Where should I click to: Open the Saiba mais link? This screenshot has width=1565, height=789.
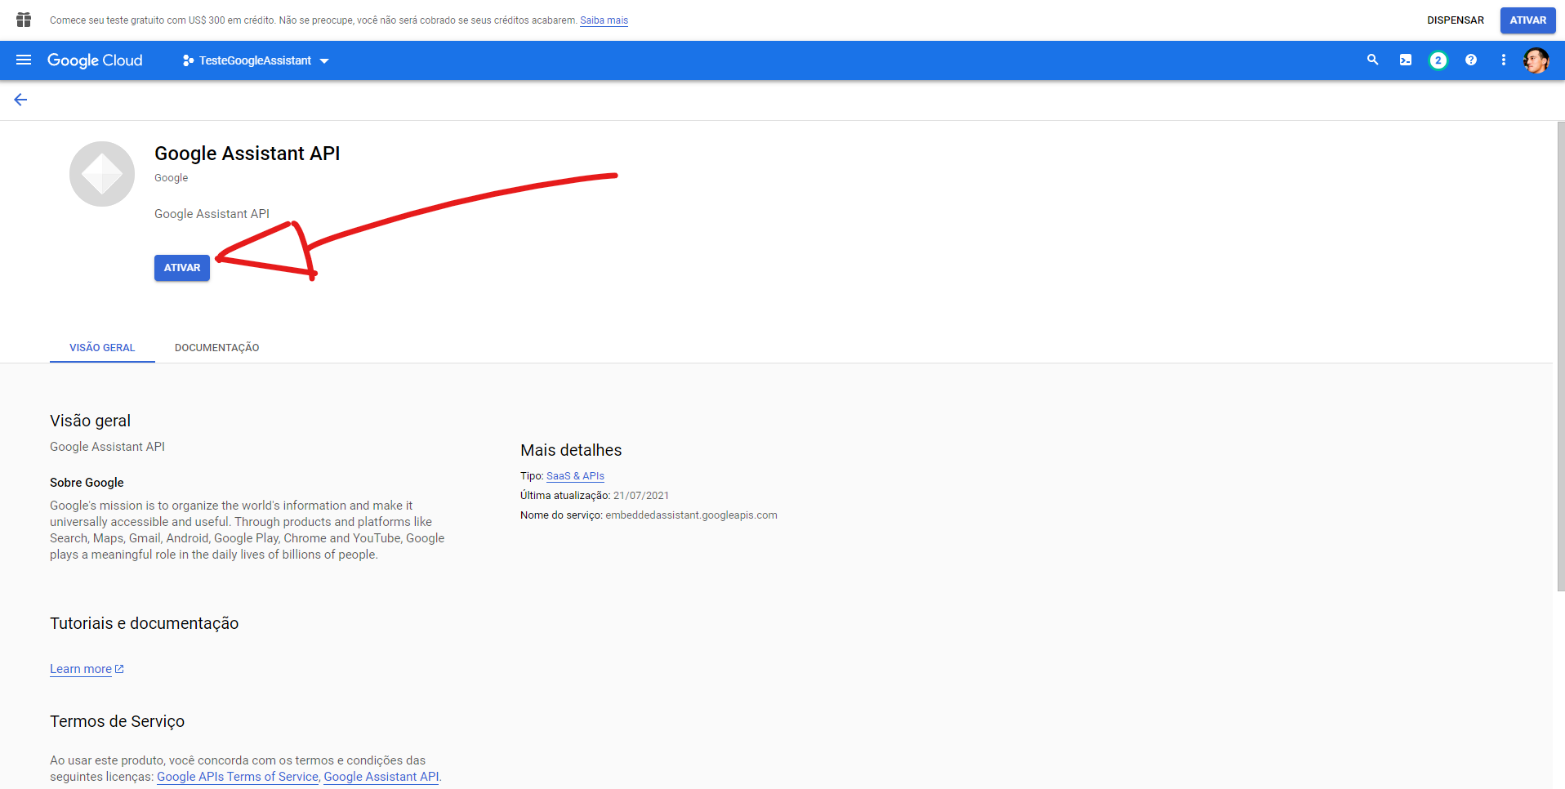604,20
